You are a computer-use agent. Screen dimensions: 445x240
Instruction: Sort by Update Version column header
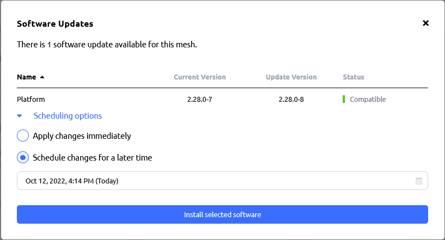point(291,77)
